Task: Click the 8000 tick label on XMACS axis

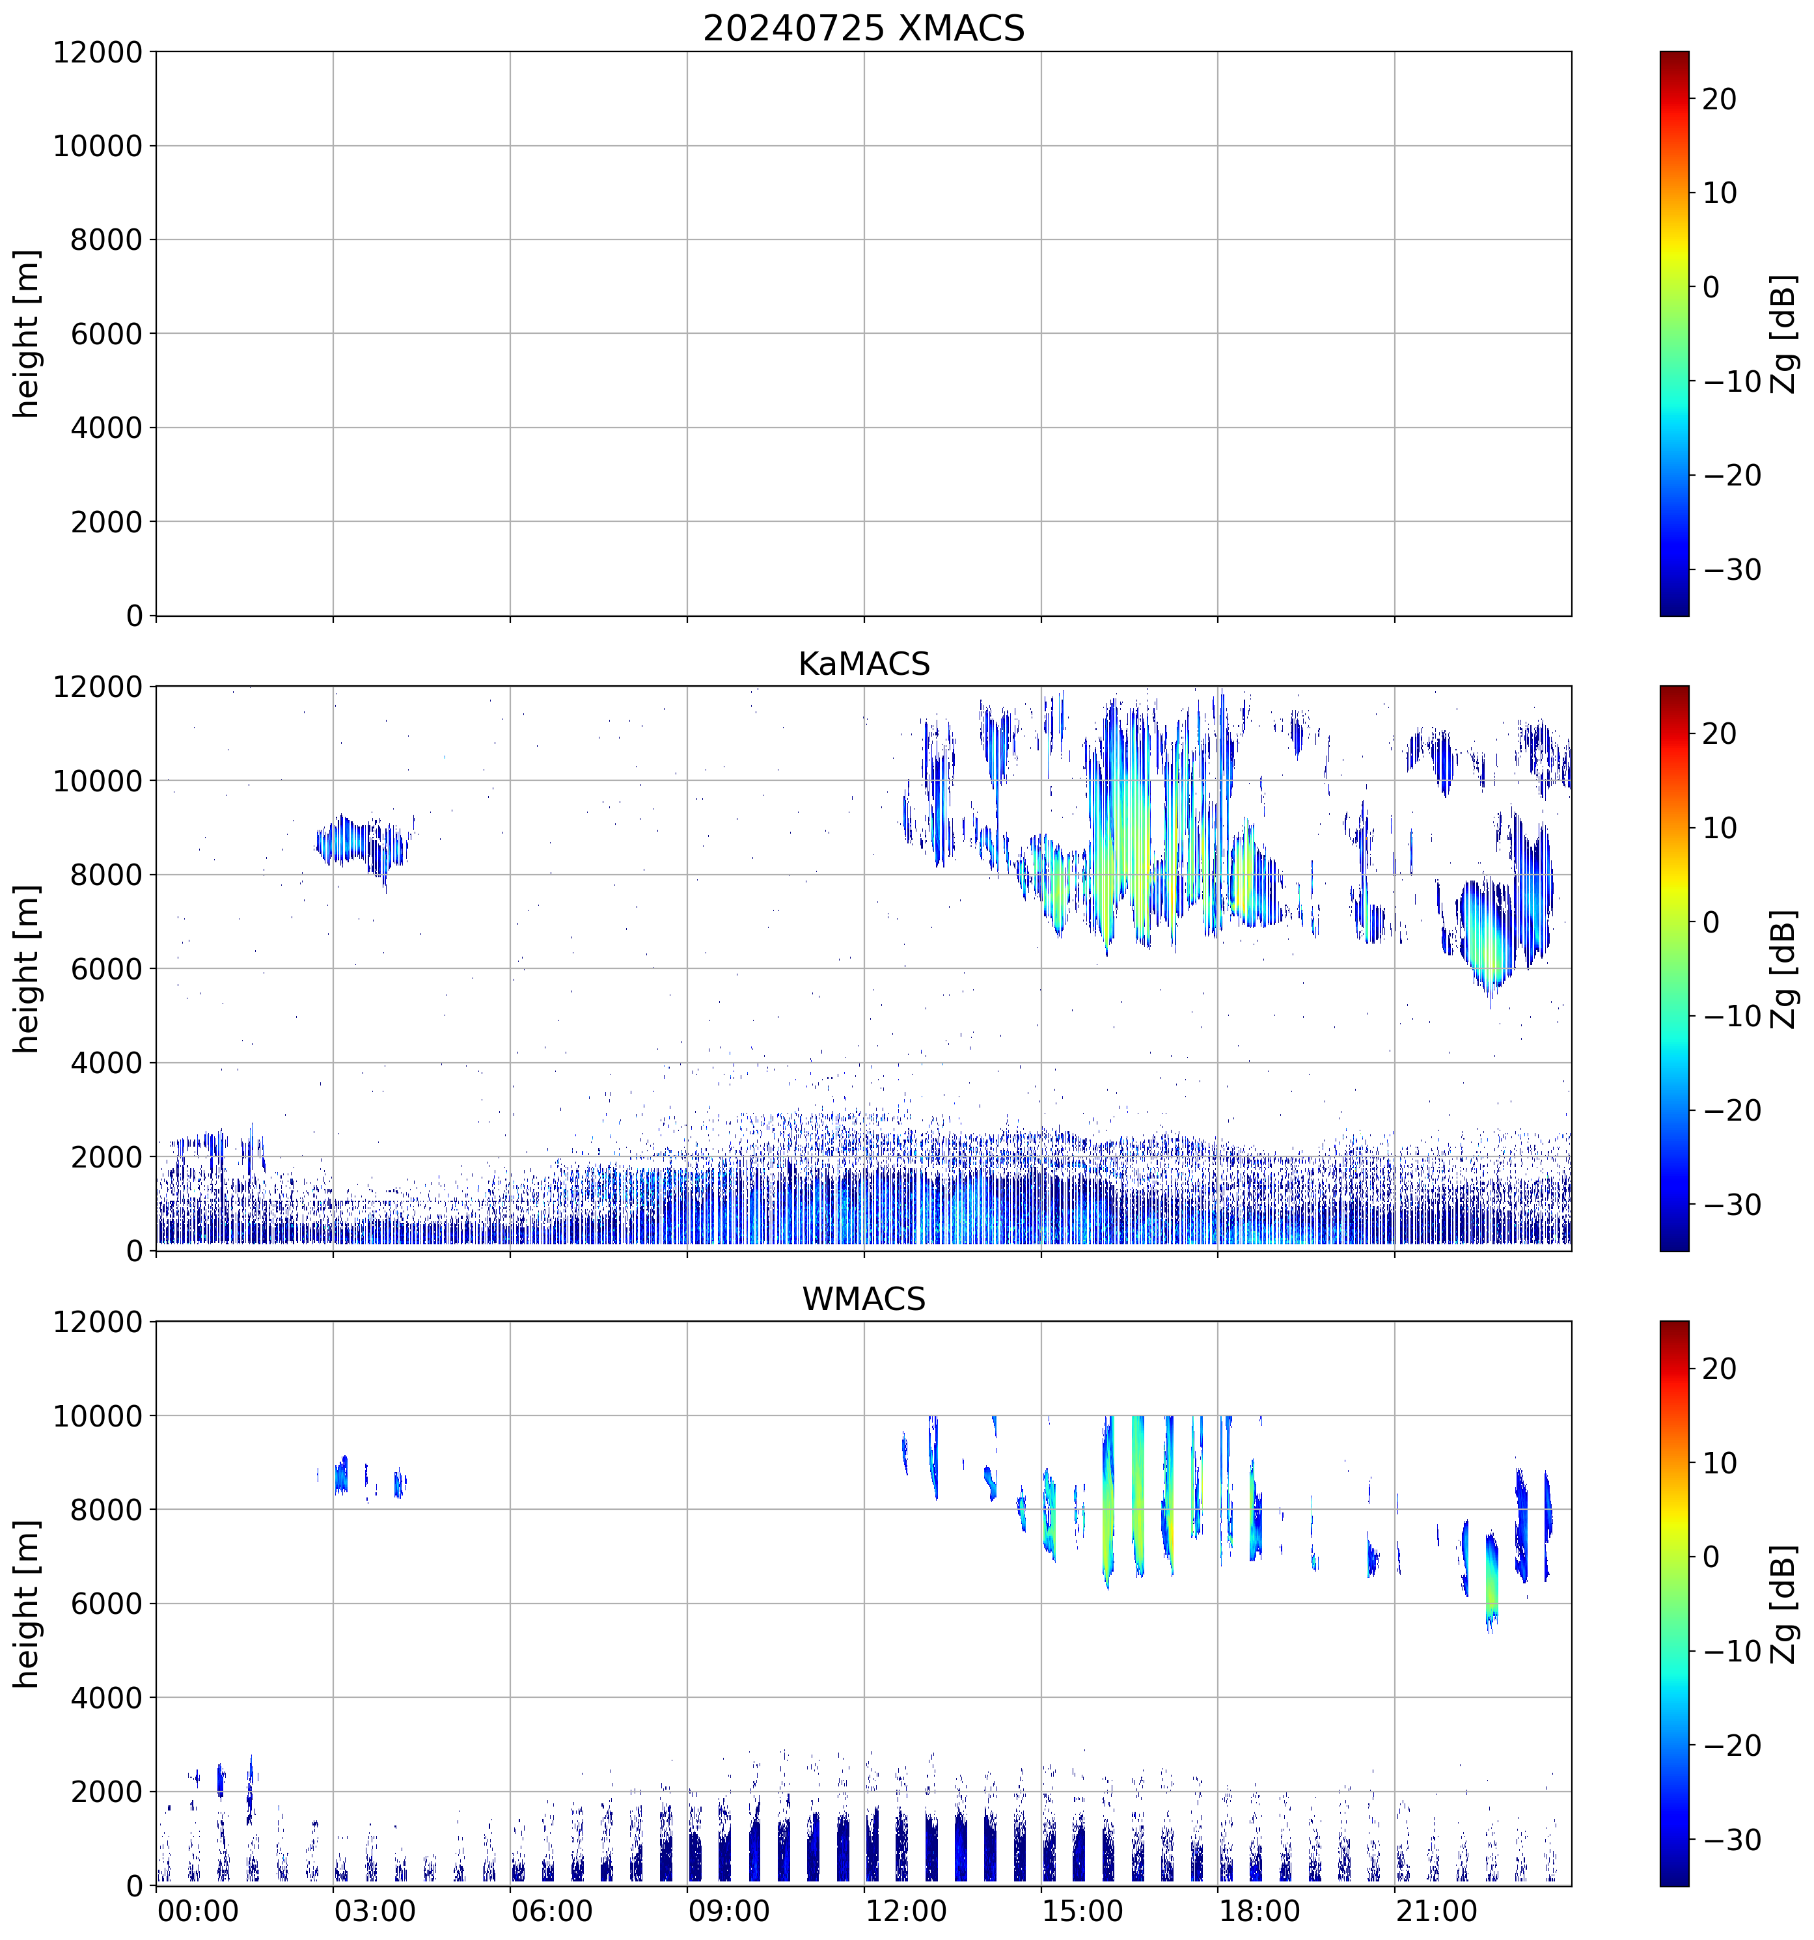Action: pyautogui.click(x=105, y=239)
